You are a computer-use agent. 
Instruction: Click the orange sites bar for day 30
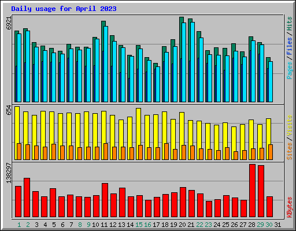coord(271,152)
